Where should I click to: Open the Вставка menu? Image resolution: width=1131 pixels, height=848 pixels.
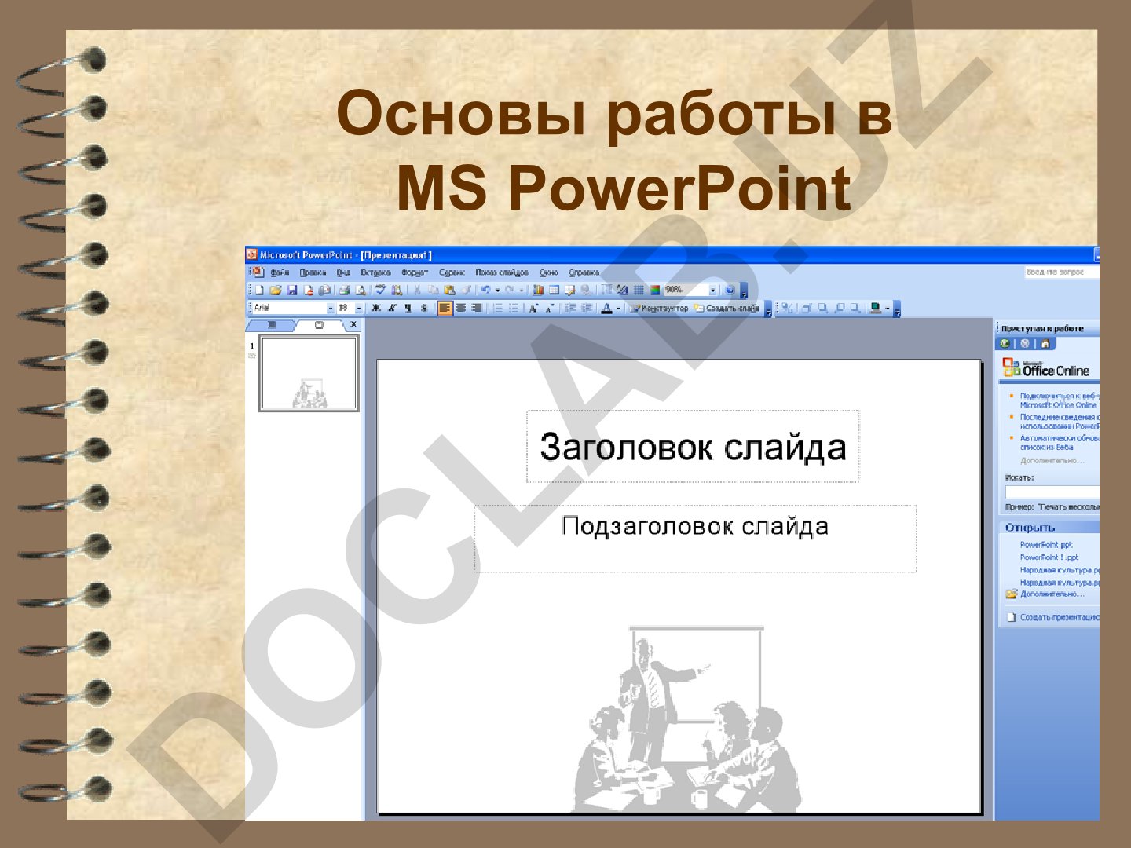(375, 272)
